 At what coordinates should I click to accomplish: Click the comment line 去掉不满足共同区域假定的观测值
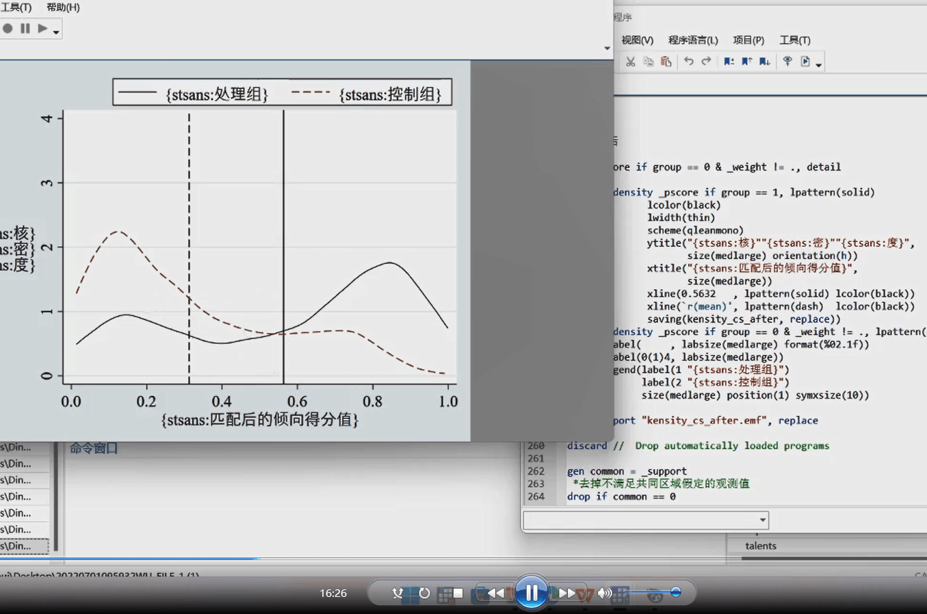[661, 483]
